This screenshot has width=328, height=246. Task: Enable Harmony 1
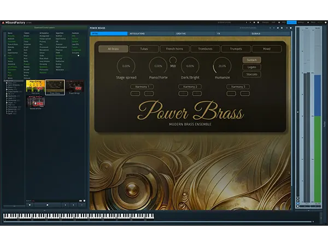click(x=142, y=86)
